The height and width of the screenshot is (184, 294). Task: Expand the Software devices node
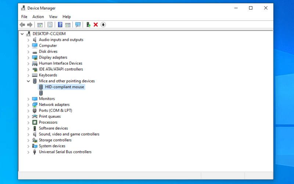tap(28, 128)
